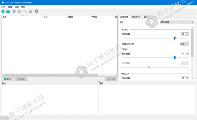
Task: Click the WebP quality value field showing 60
Action: pyautogui.click(x=183, y=78)
